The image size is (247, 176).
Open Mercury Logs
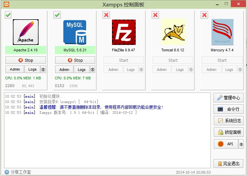click(x=229, y=69)
